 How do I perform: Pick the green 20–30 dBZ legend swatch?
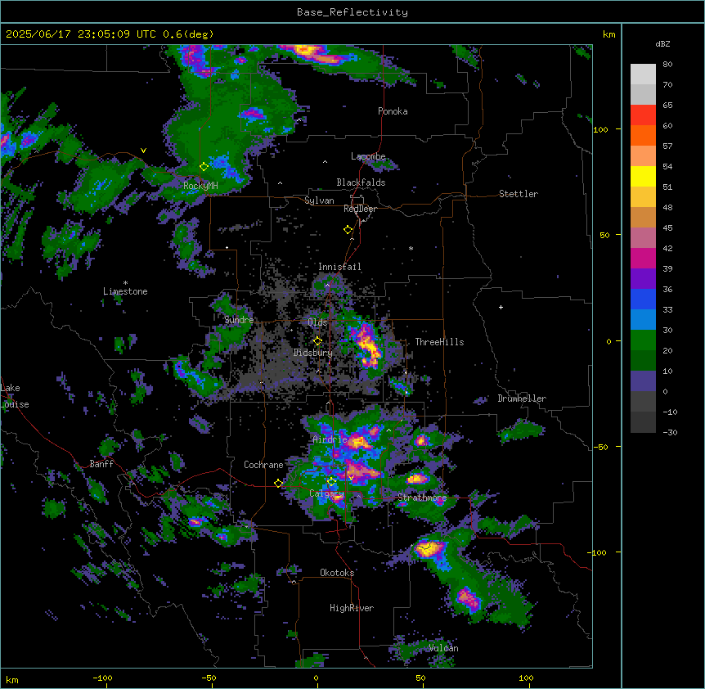643,340
